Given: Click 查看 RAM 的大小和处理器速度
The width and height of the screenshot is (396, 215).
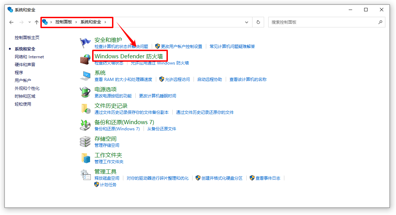Looking at the screenshot, I should coord(123,80).
